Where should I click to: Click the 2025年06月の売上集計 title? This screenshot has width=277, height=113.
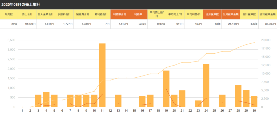coord(21,5)
